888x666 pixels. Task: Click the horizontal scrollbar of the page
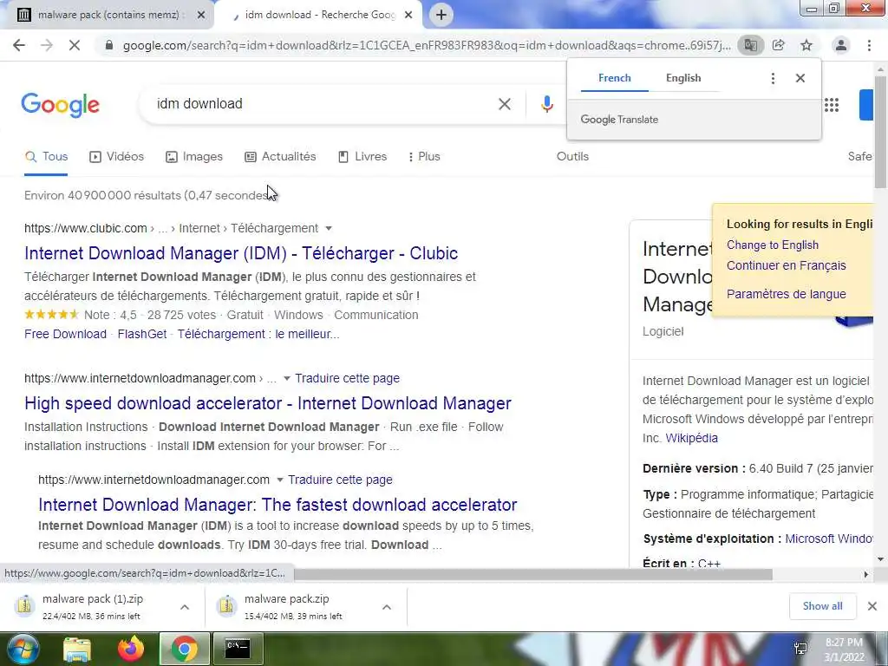(532, 575)
